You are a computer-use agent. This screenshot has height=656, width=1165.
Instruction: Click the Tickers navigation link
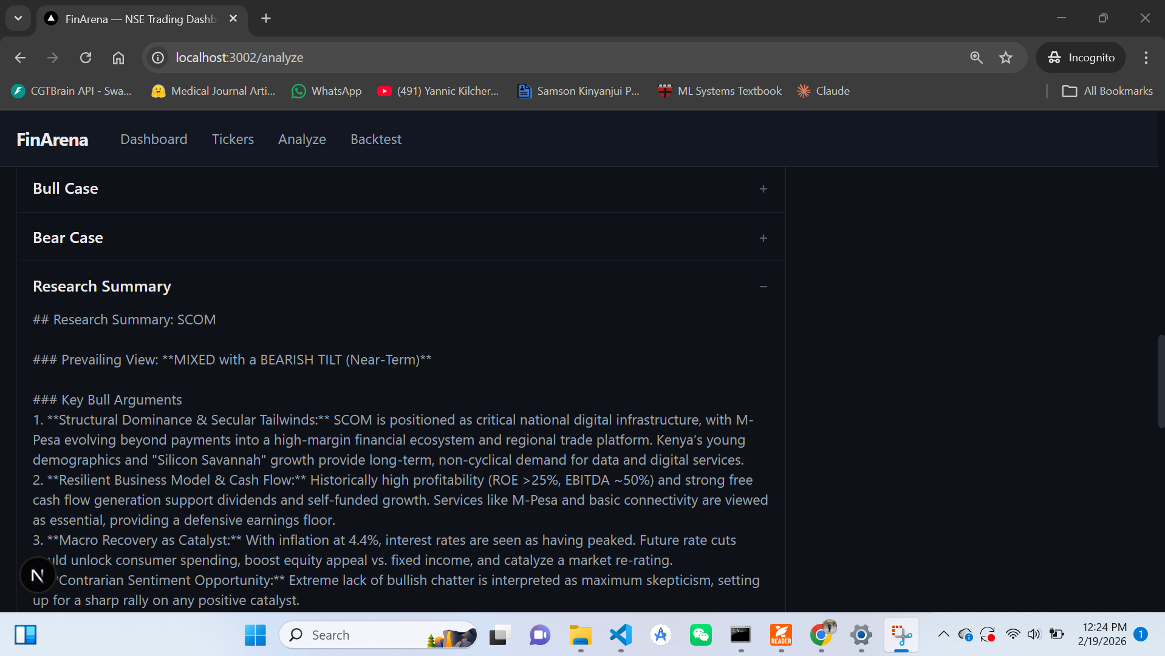point(233,139)
